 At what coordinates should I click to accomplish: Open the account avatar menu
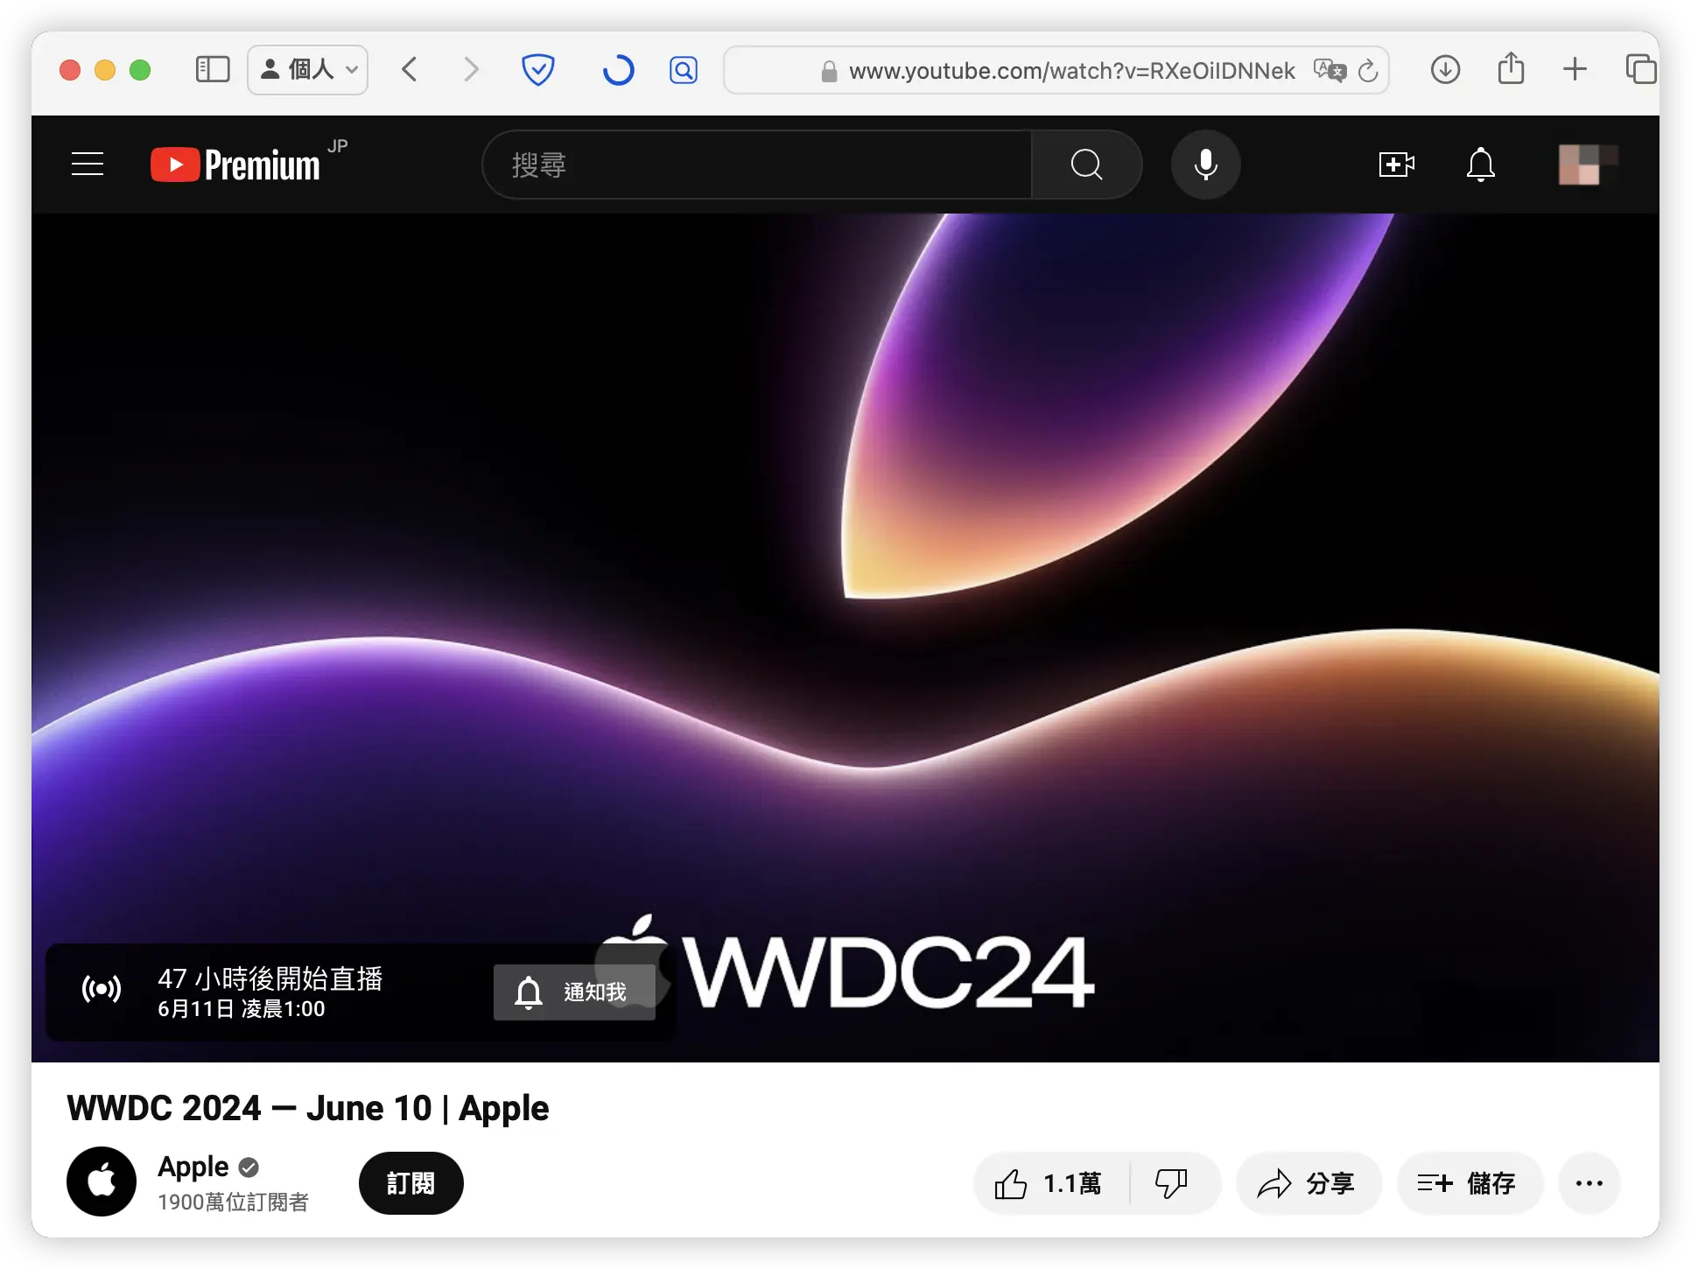1587,165
